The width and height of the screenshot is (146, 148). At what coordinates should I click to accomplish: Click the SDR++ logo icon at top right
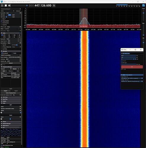click(143, 5)
